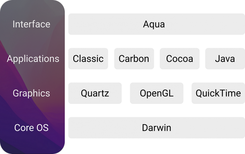Click the QuickTime text label
This screenshot has width=245, height=154.
[218, 93]
